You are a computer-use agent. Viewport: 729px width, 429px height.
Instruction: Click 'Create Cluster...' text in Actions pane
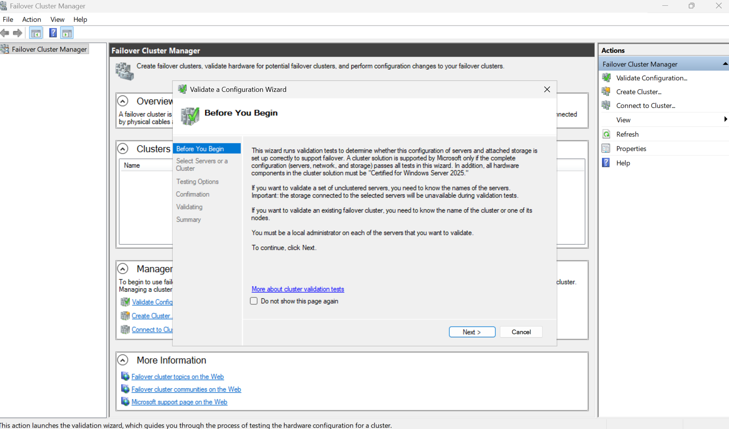[639, 91]
